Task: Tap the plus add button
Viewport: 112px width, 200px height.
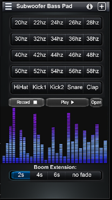Action: point(102,7)
